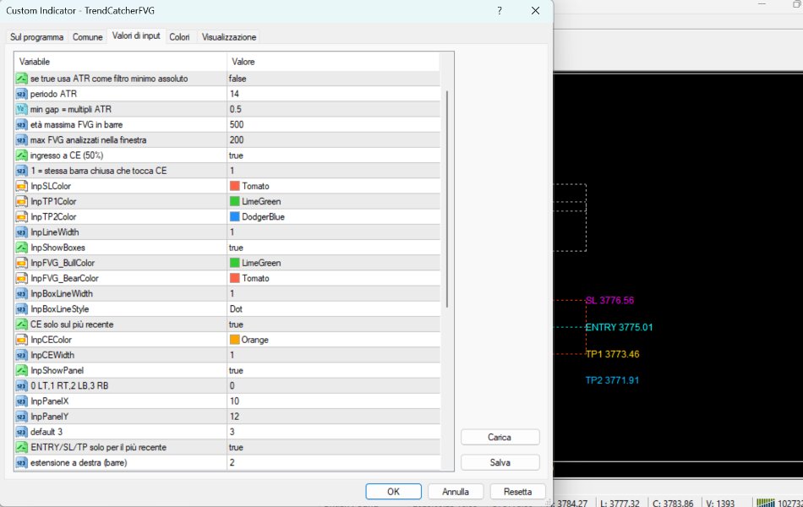Click the boolean icon beside InpShowPanel
This screenshot has width=803, height=507.
pos(20,370)
